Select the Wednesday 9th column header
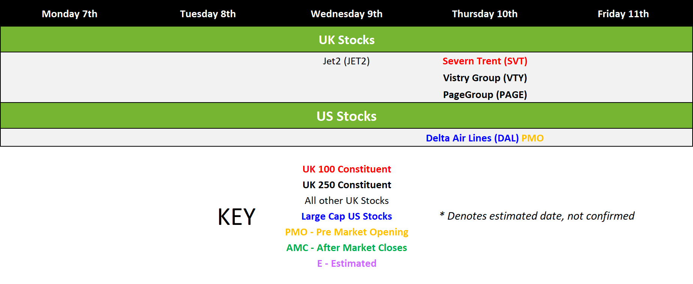 click(x=347, y=14)
